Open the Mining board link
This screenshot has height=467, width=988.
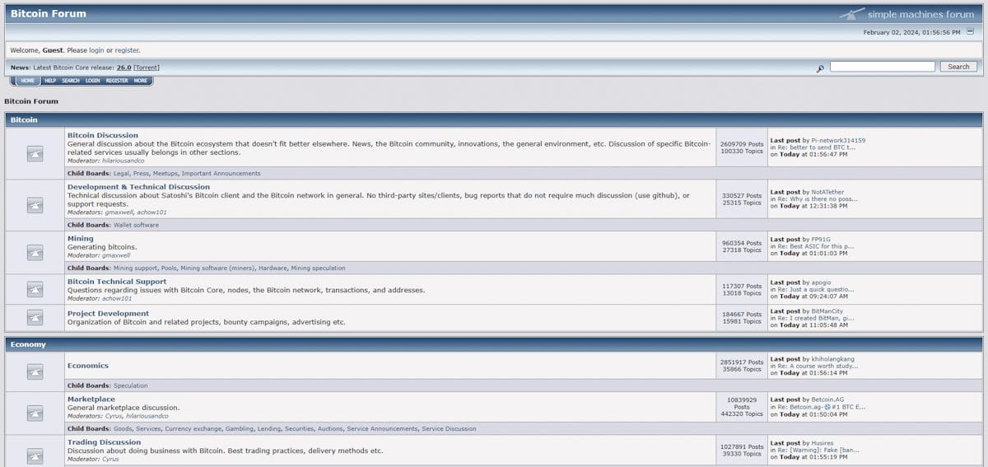coord(81,238)
